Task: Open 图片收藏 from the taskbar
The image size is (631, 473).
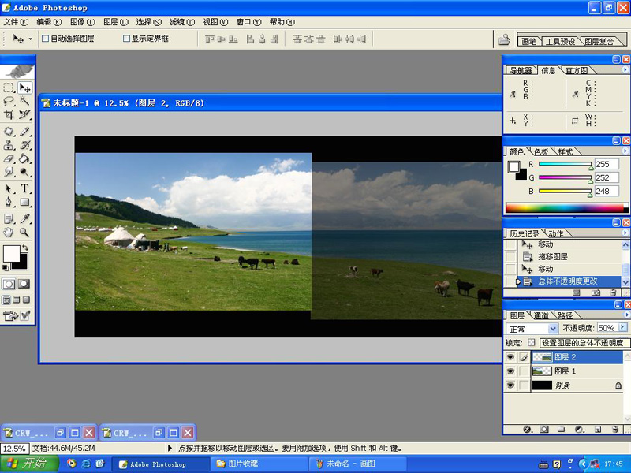Action: [259, 464]
